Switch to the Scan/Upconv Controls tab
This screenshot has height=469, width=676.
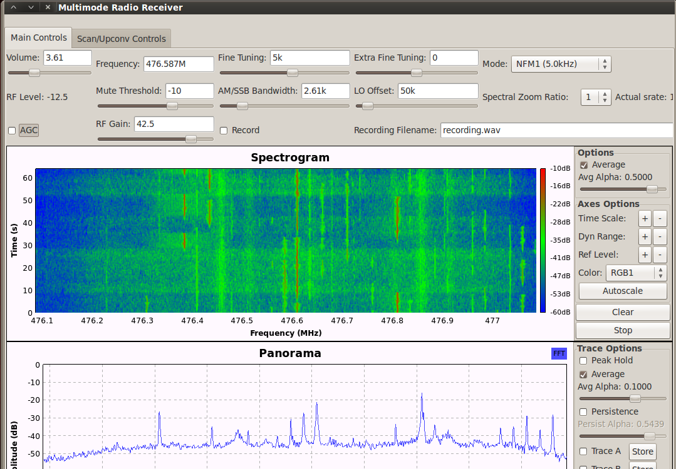click(x=121, y=38)
